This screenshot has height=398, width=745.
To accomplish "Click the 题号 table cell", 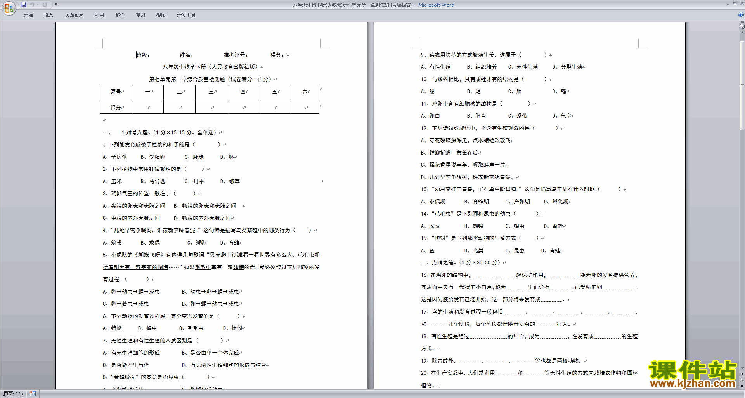I will pos(116,93).
